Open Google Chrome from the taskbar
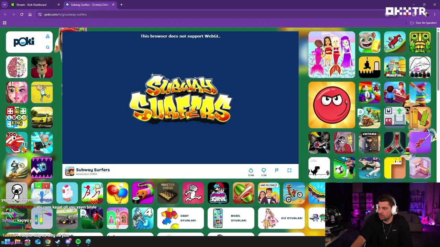The height and width of the screenshot is (247, 440). [x=48, y=242]
